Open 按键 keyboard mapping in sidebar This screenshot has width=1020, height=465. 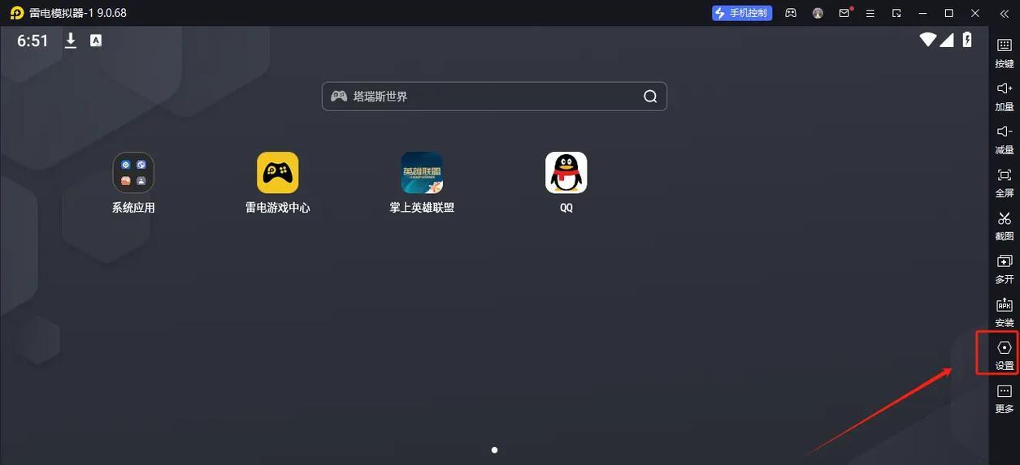pos(1005,53)
